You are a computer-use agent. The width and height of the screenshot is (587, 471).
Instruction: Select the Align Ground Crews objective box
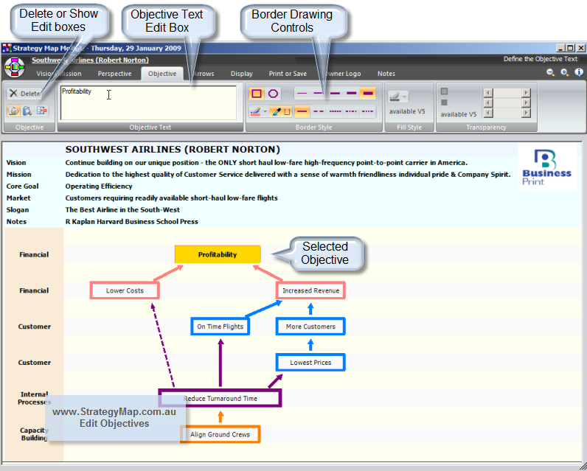[220, 434]
